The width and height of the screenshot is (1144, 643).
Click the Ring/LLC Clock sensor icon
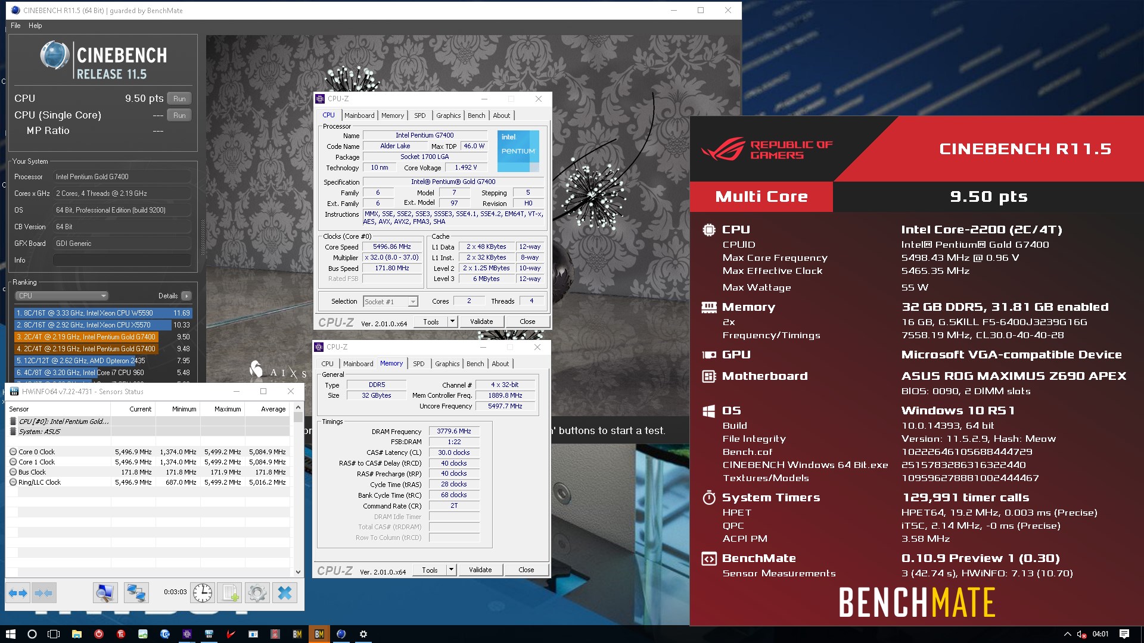click(13, 482)
